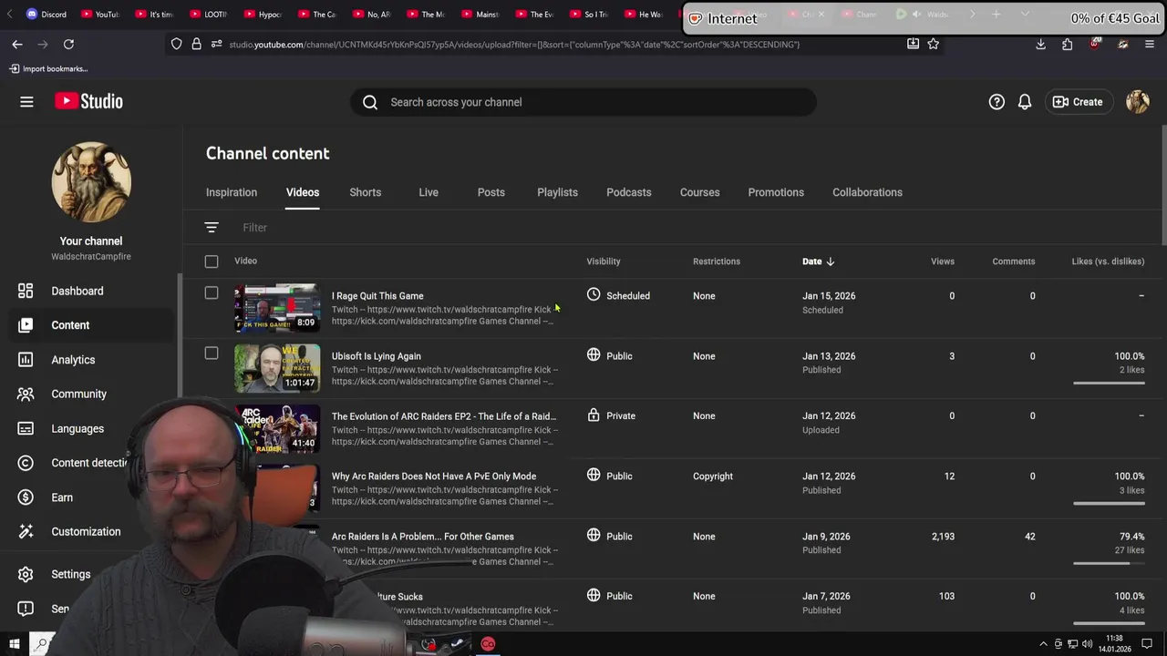Open thumbnail of Ubisoft Is Lying Again

coord(277,368)
